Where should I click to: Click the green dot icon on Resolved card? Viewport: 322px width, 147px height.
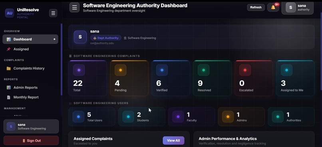tap(203, 70)
